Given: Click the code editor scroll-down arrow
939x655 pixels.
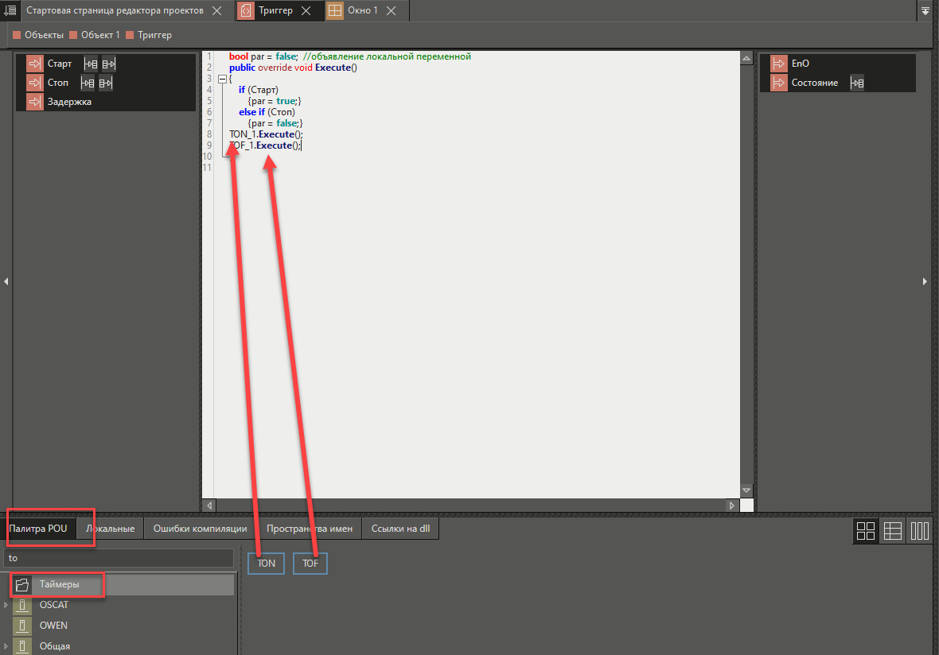Looking at the screenshot, I should coord(746,490).
